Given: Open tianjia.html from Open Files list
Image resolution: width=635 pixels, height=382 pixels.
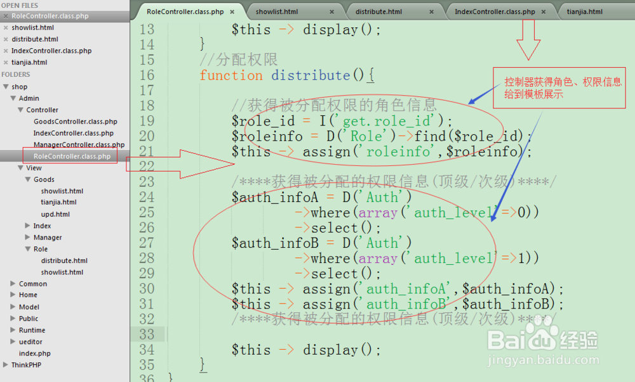Looking at the screenshot, I should pyautogui.click(x=29, y=63).
